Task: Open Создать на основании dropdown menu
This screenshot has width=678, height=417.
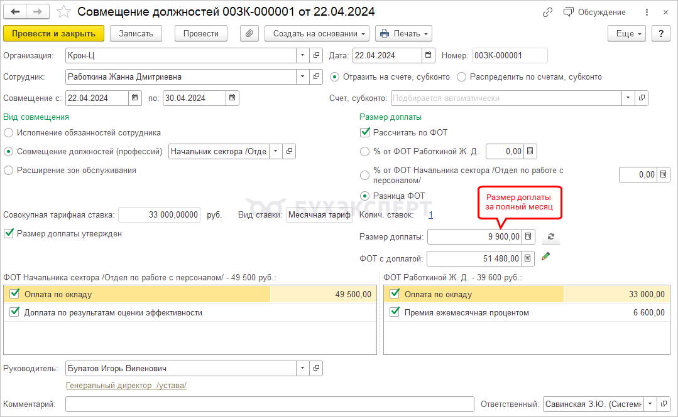Action: [x=317, y=33]
